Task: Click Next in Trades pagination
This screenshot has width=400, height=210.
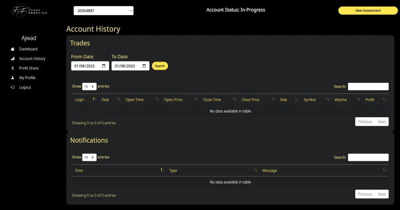Action: 382,122
